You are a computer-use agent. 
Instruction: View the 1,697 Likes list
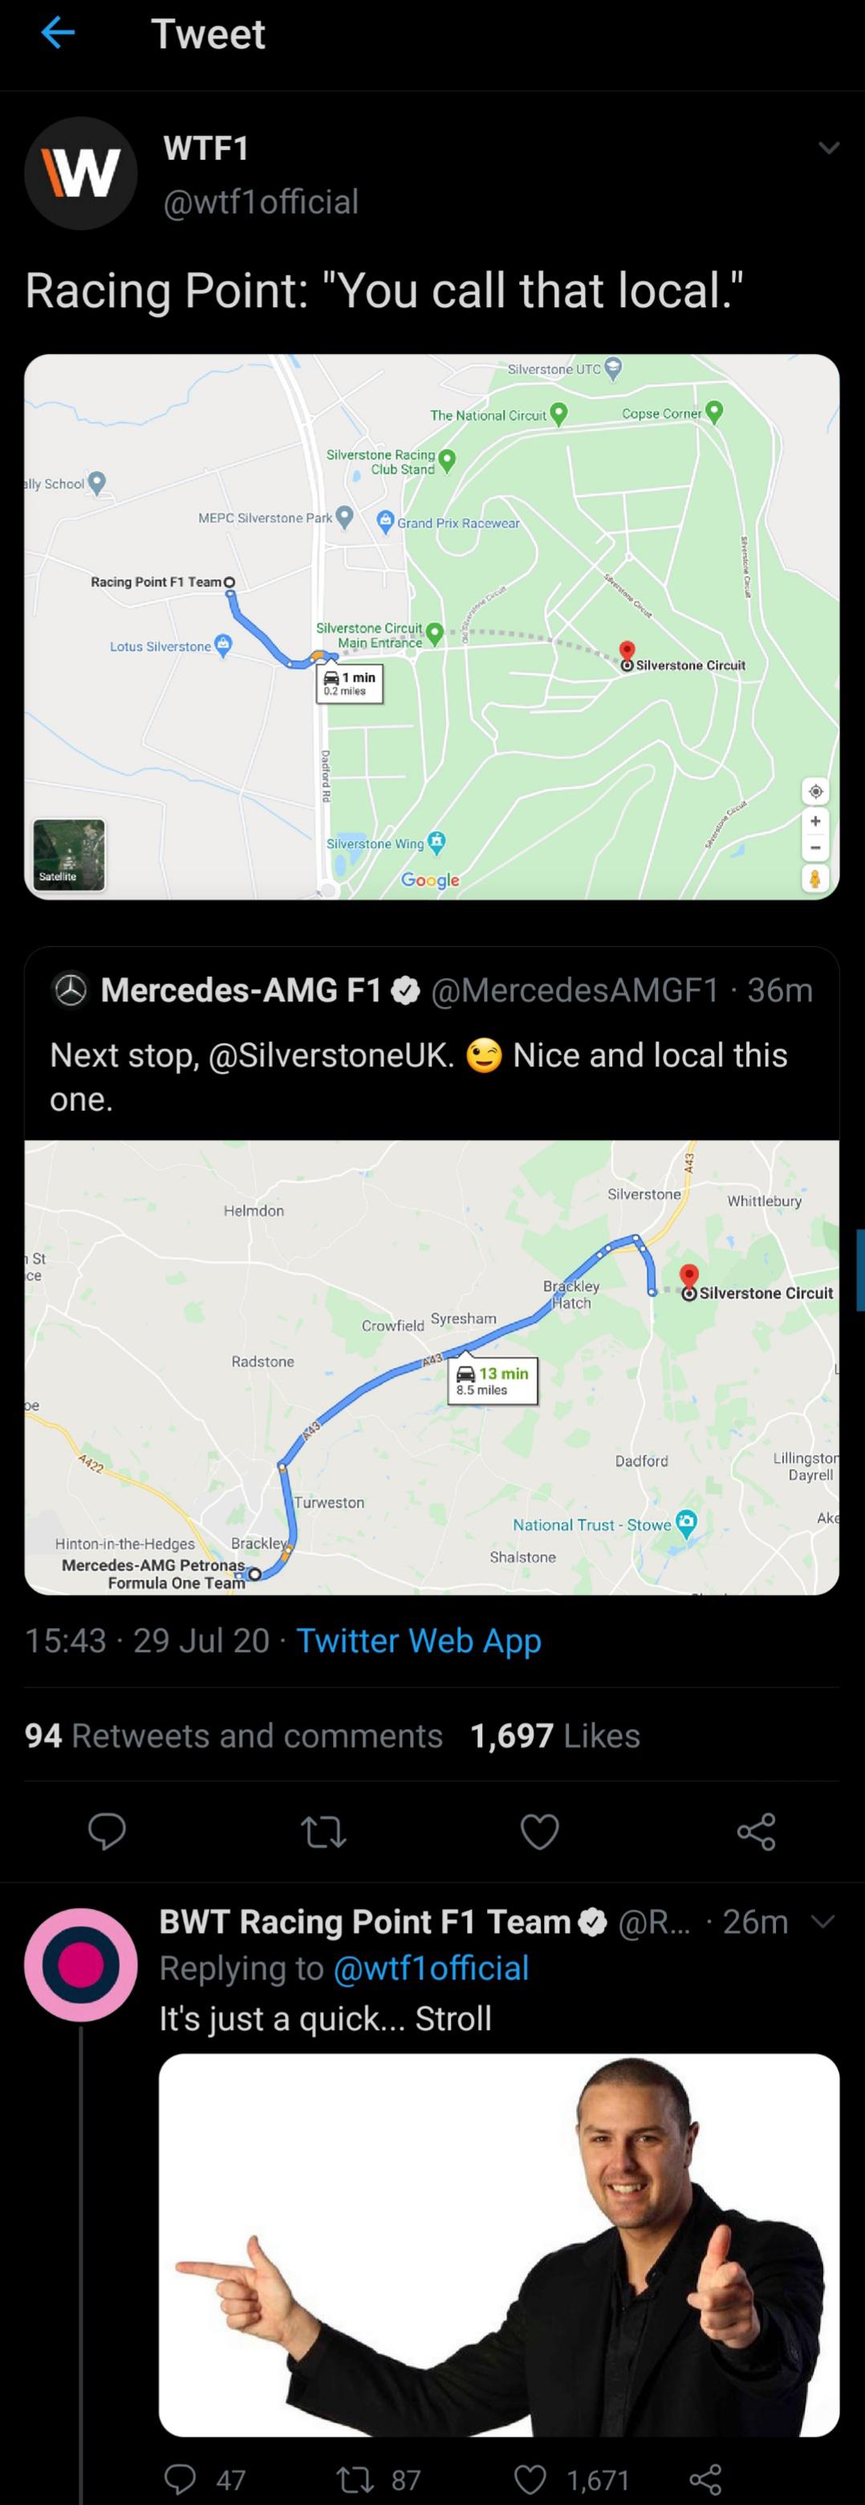(554, 1736)
